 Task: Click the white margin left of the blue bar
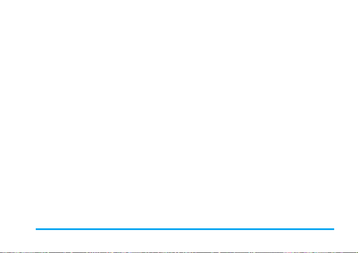pos(18,229)
